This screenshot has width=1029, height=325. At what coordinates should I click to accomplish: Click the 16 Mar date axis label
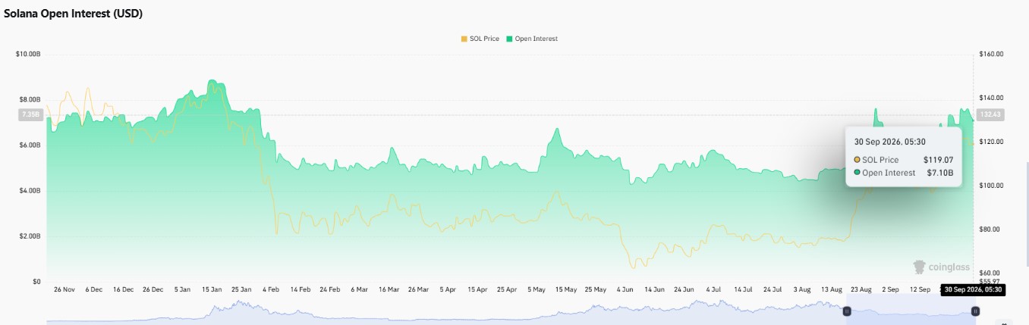389,289
